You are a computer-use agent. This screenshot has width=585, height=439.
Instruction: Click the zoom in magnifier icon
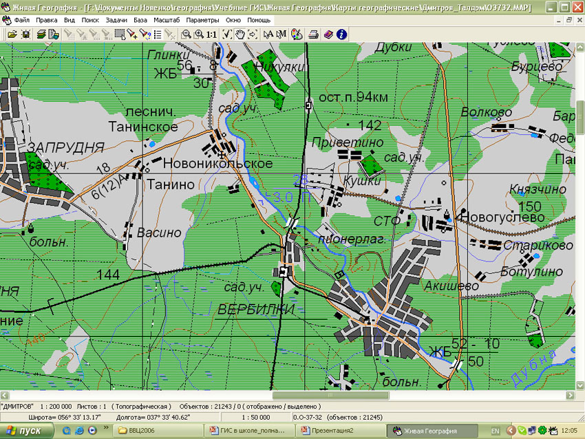click(198, 34)
